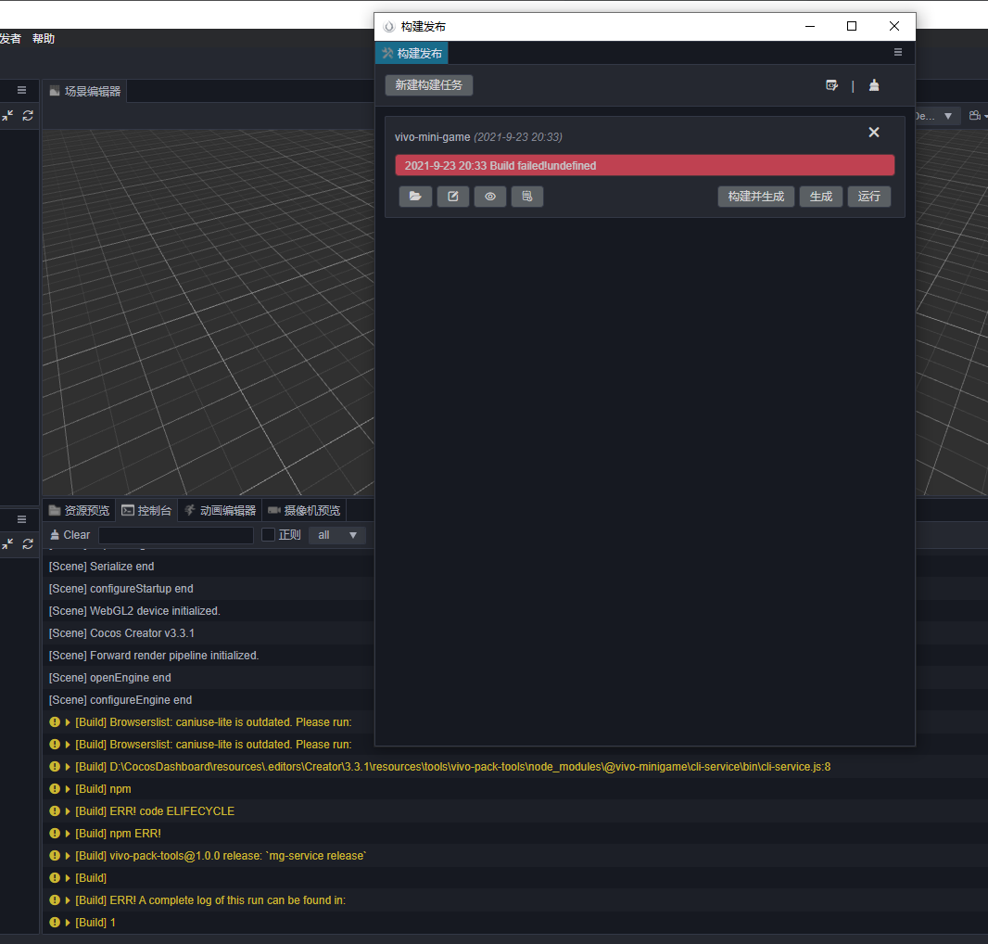Expand first Browserslist caniuse-lite warning
988x944 pixels.
(x=68, y=722)
